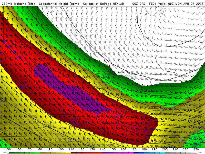Viewport: 205px width, 154px height.
Task: Click the 140 label on the color scale
Action: (x=102, y=149)
